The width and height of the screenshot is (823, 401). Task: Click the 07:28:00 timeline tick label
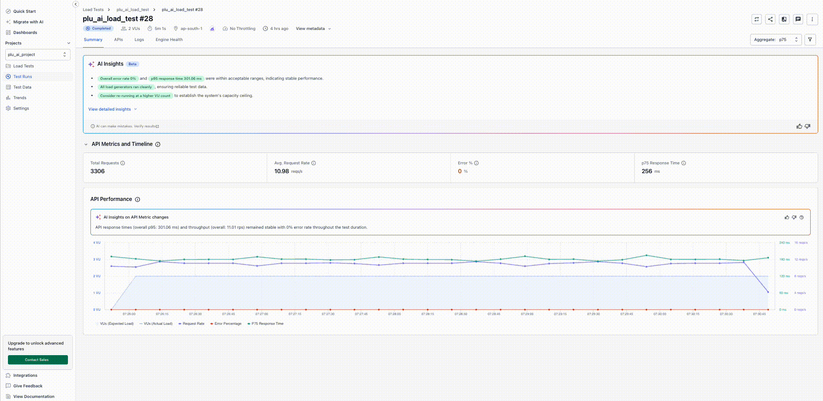394,314
